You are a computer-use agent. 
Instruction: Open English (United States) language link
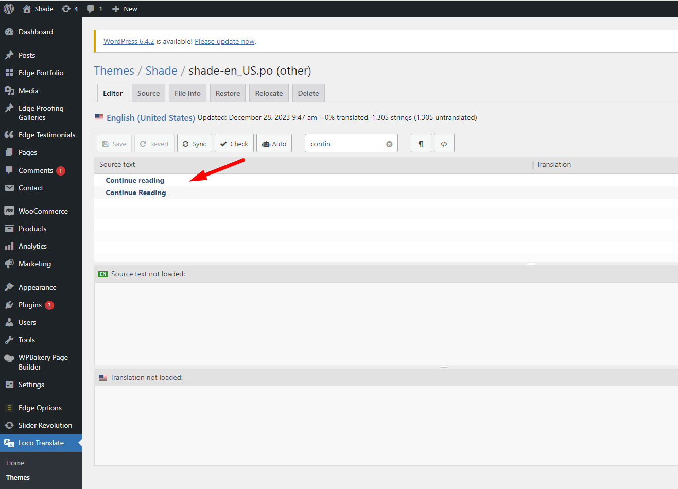[150, 118]
